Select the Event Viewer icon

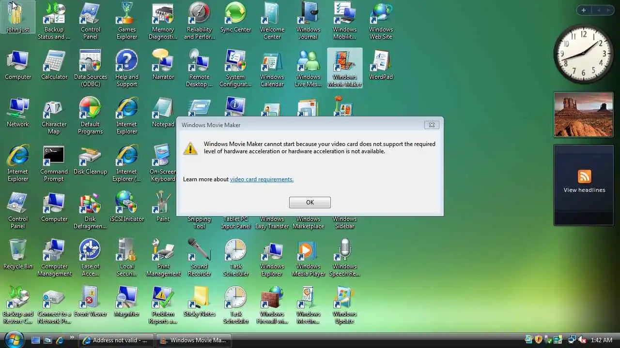click(x=91, y=302)
